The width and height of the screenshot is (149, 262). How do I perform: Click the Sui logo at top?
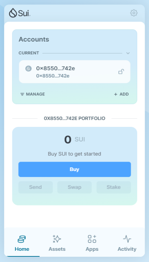pos(20,13)
